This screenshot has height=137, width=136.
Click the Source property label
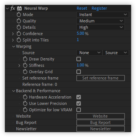click(x=28, y=53)
